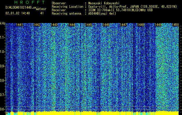This screenshot has width=182, height=115.
Task: Click the HROFFT title text
Action: click(x=30, y=2)
